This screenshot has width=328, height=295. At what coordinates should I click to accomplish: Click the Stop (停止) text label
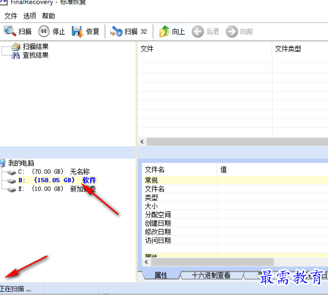tap(59, 31)
